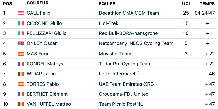This screenshot has height=109, width=218.
Task: Click the Belgian flag beside VANHUFFEL Matteo
Action: point(21,104)
